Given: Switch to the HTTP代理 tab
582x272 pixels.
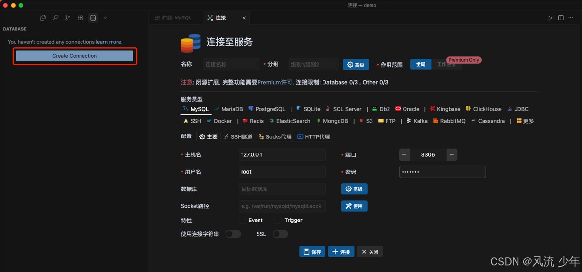Looking at the screenshot, I should click(x=314, y=137).
